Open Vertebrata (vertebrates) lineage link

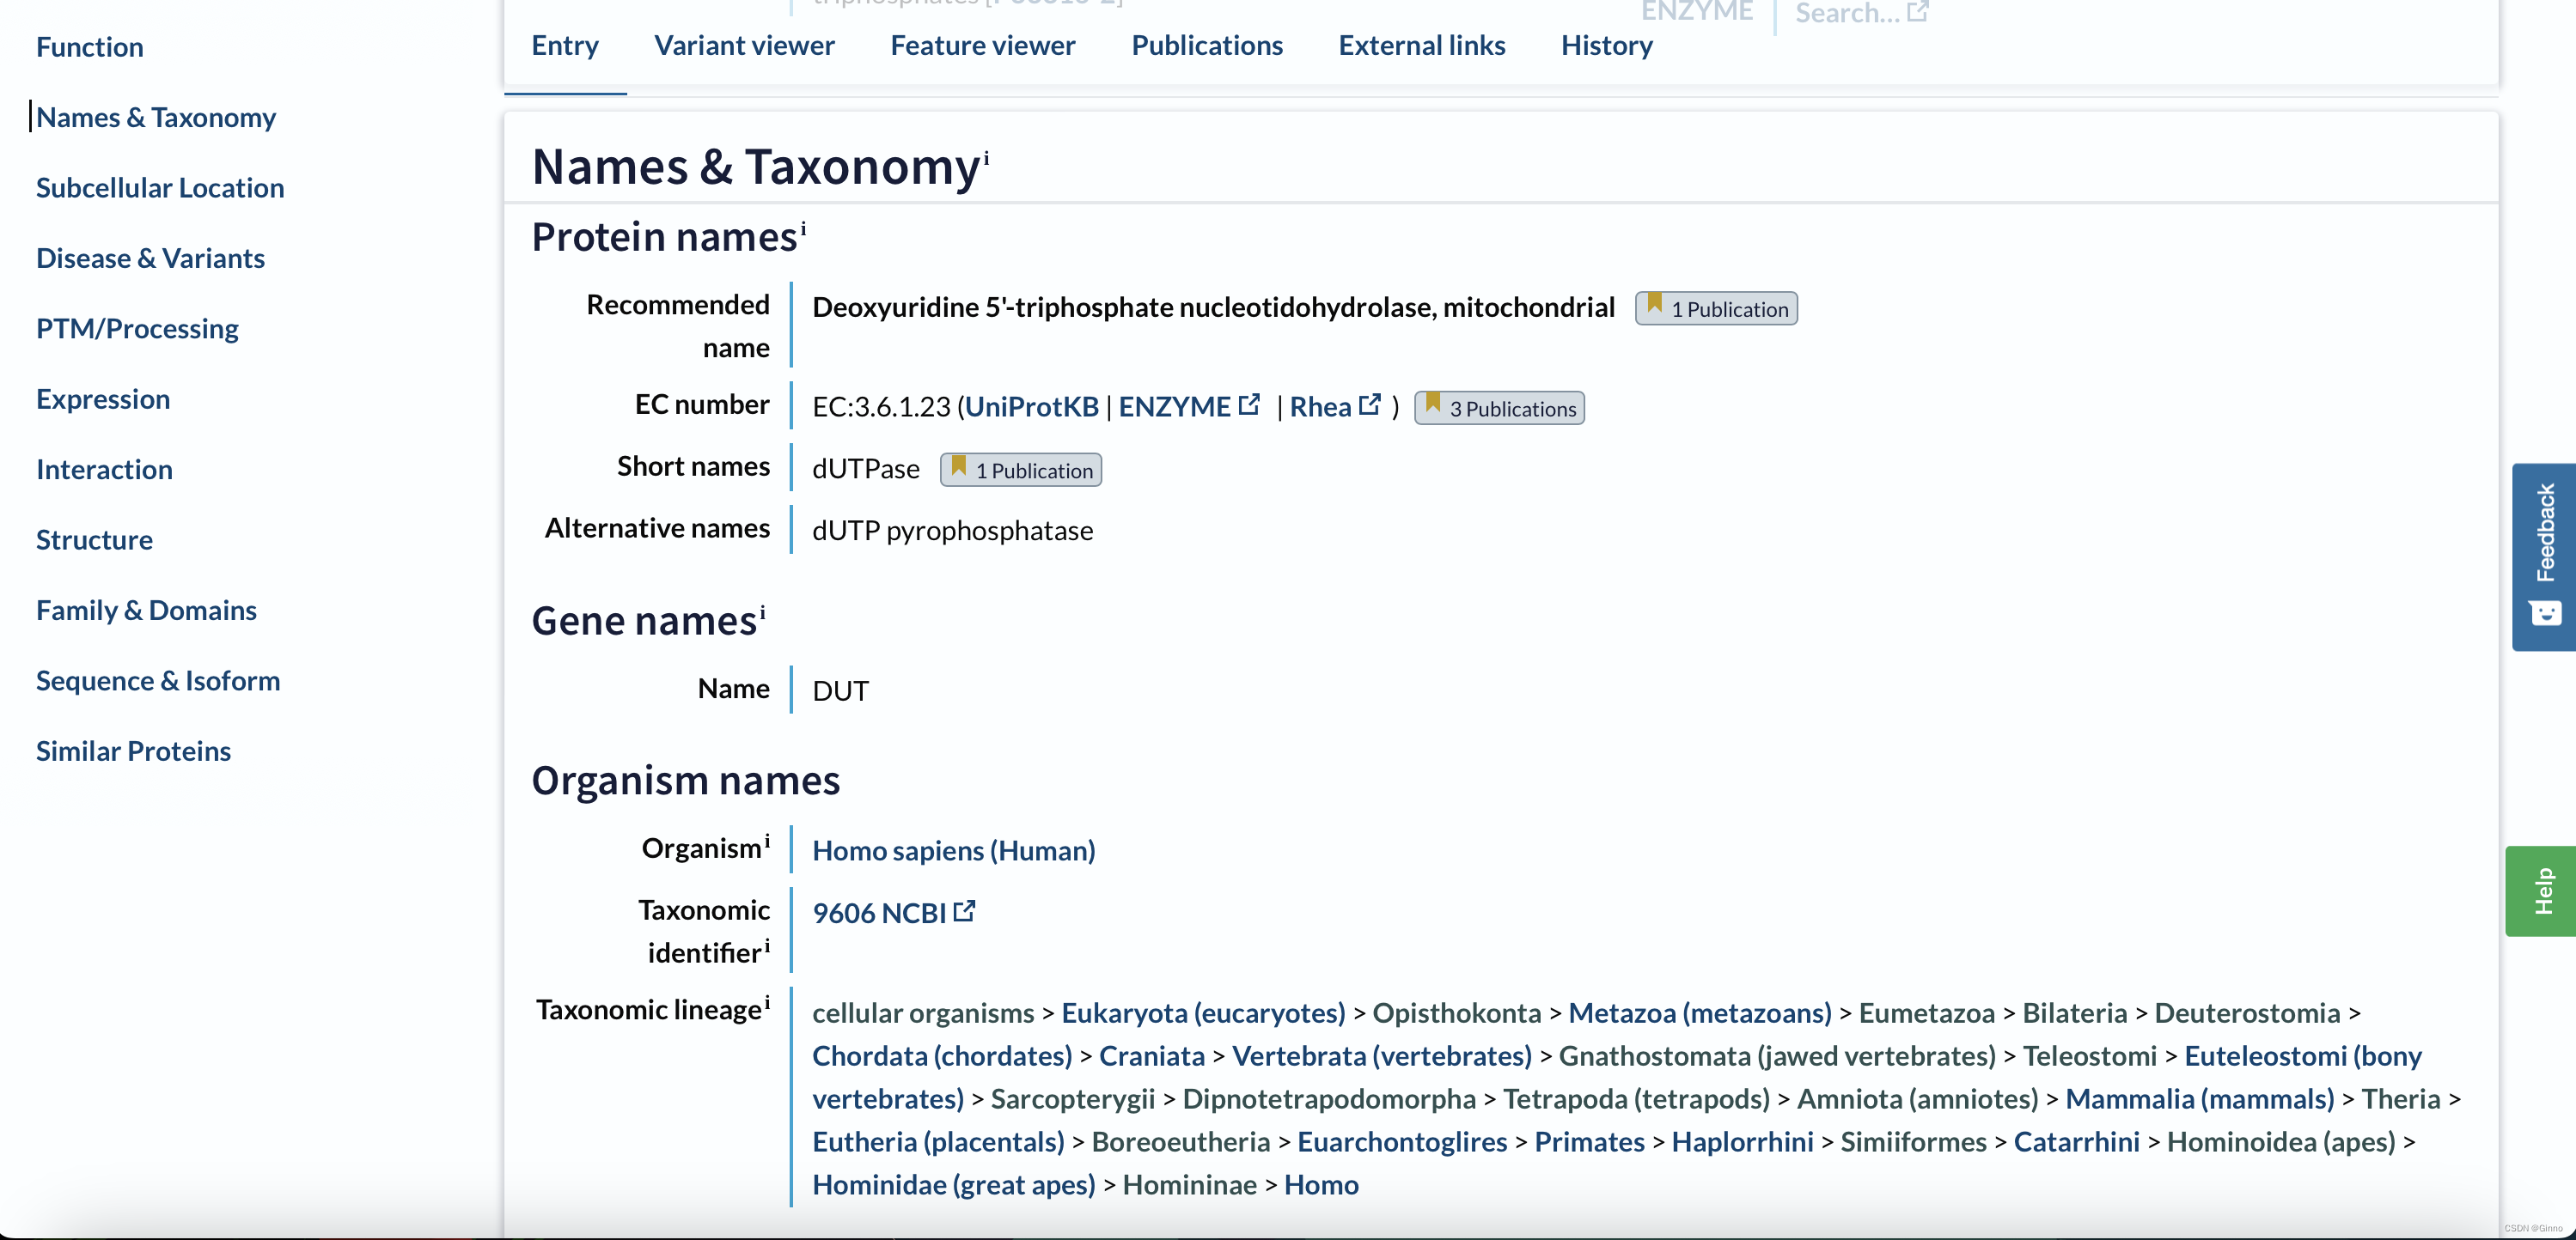(1382, 1056)
